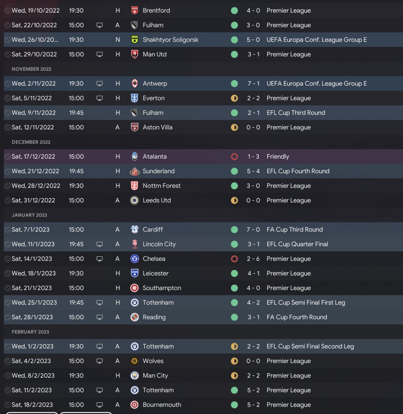Collapse the January 2023 month section
Image resolution: width=403 pixels, height=414 pixels.
tap(29, 215)
